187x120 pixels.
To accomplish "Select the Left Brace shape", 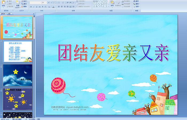I will click(x=104, y=6).
